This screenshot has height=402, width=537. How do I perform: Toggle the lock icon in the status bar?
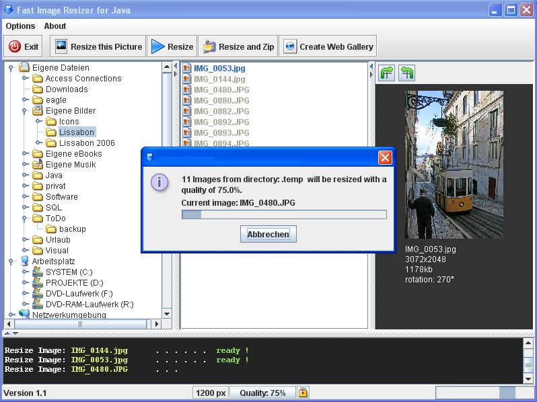pos(303,393)
